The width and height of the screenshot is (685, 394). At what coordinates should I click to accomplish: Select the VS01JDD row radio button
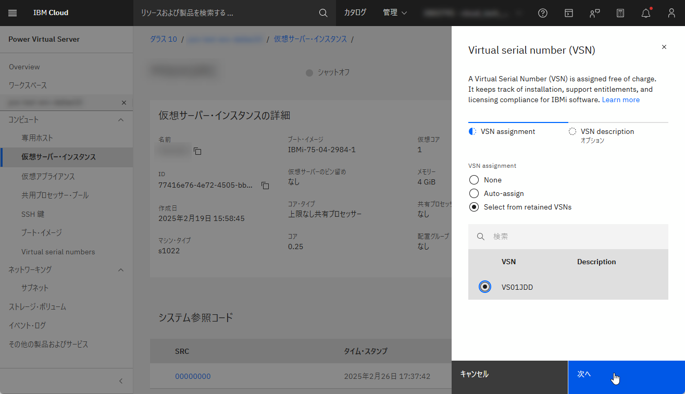[x=485, y=287]
